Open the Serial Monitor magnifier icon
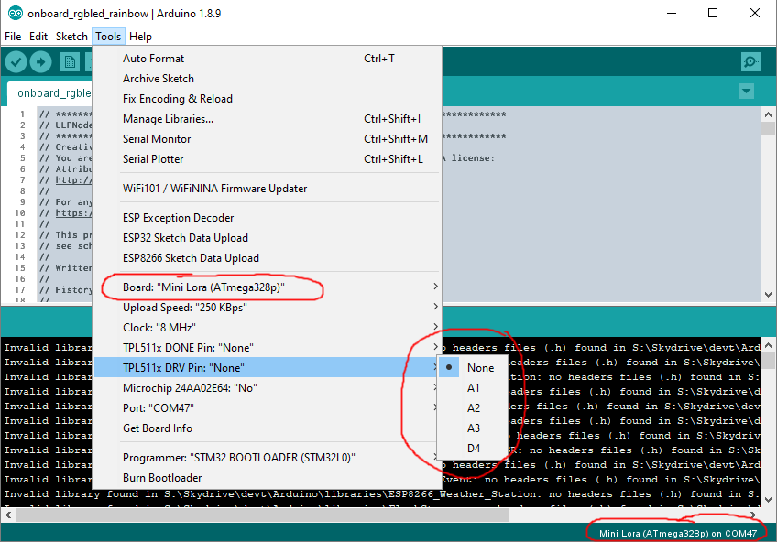 750,61
